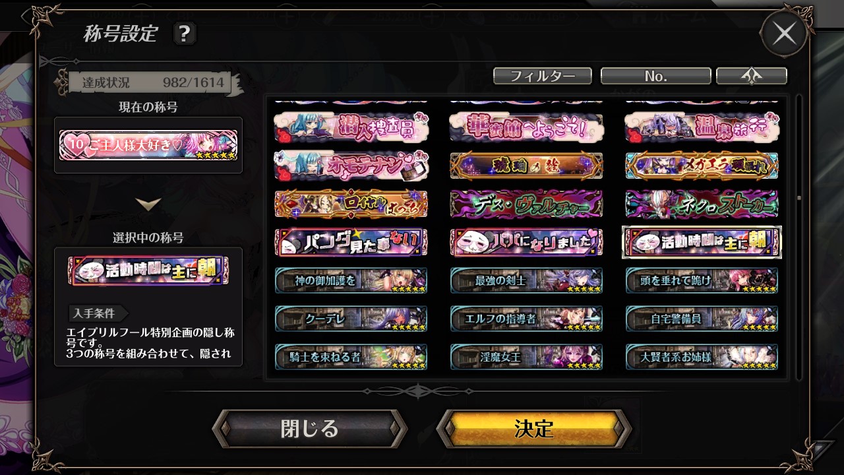Confirm with the 決定 button

point(534,429)
